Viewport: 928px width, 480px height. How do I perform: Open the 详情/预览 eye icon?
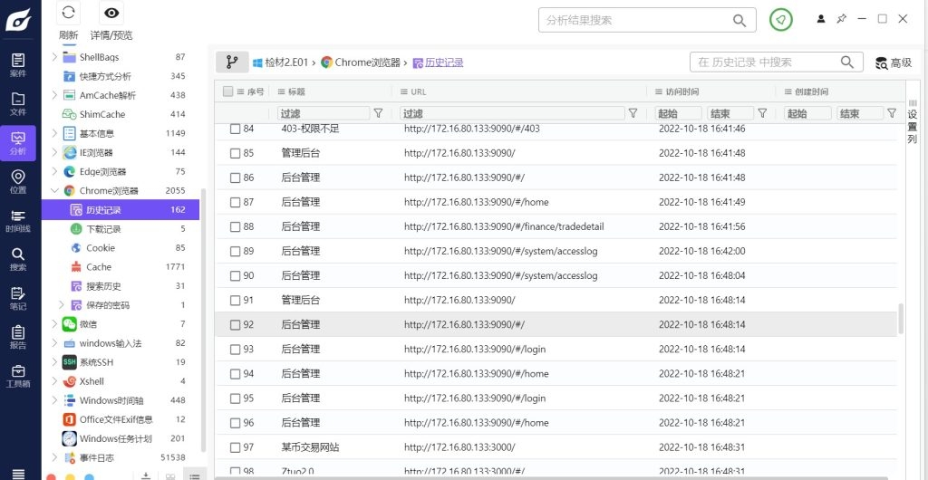pyautogui.click(x=111, y=13)
